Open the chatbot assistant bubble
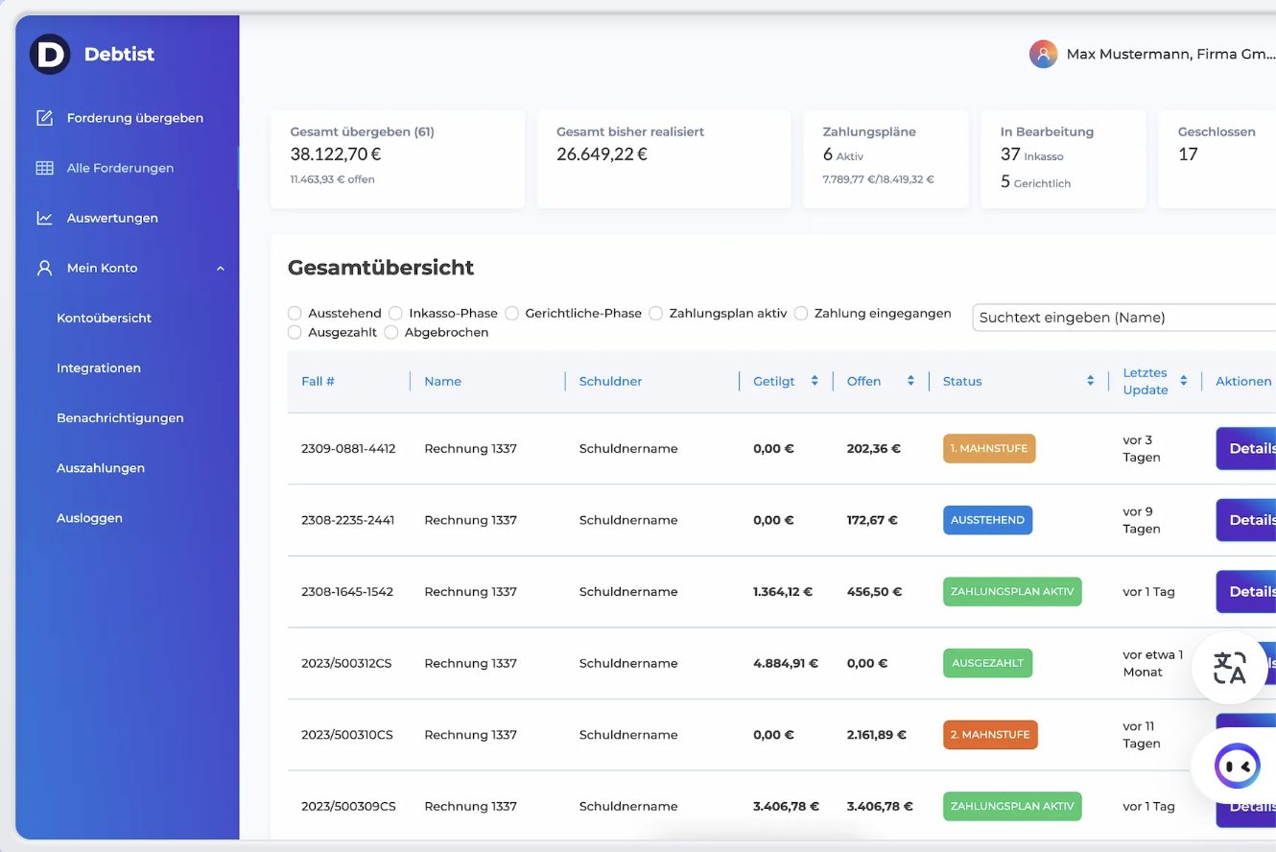This screenshot has width=1276, height=852. point(1237,766)
